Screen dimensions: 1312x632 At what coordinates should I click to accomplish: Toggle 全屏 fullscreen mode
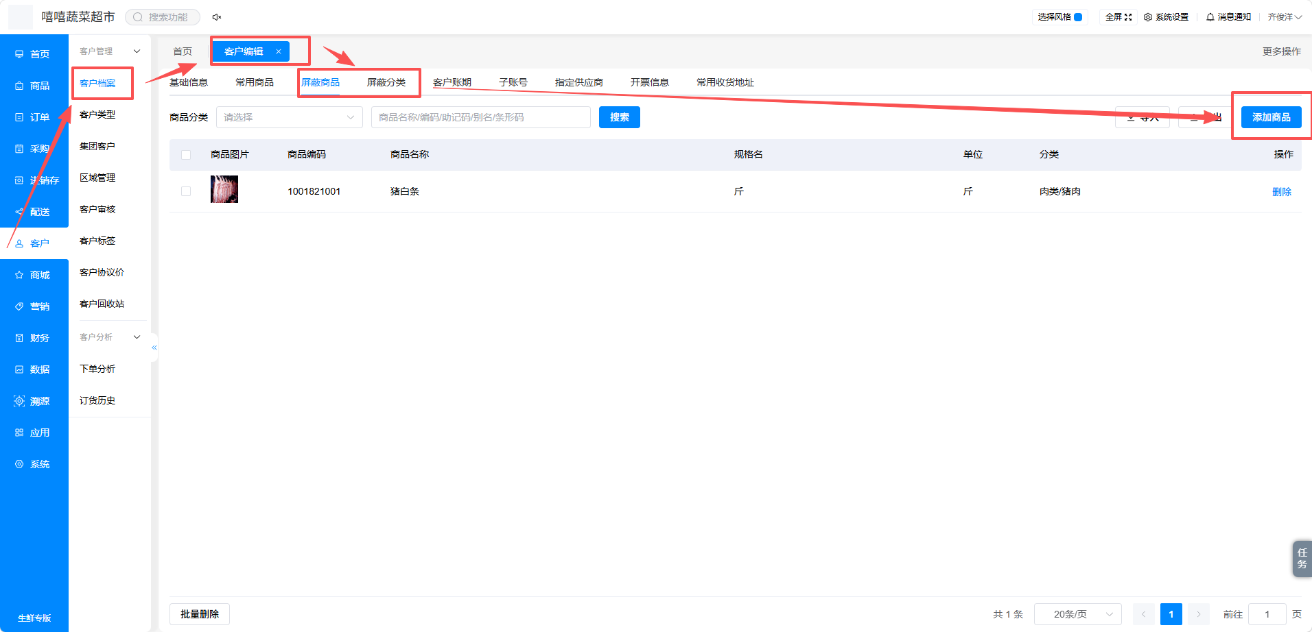(1118, 17)
